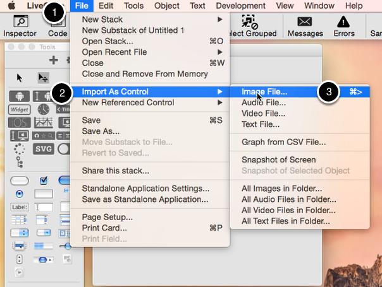Viewport: 382px width, 287px height.
Task: Pick the Clock widget in Tools
Action: (x=44, y=109)
